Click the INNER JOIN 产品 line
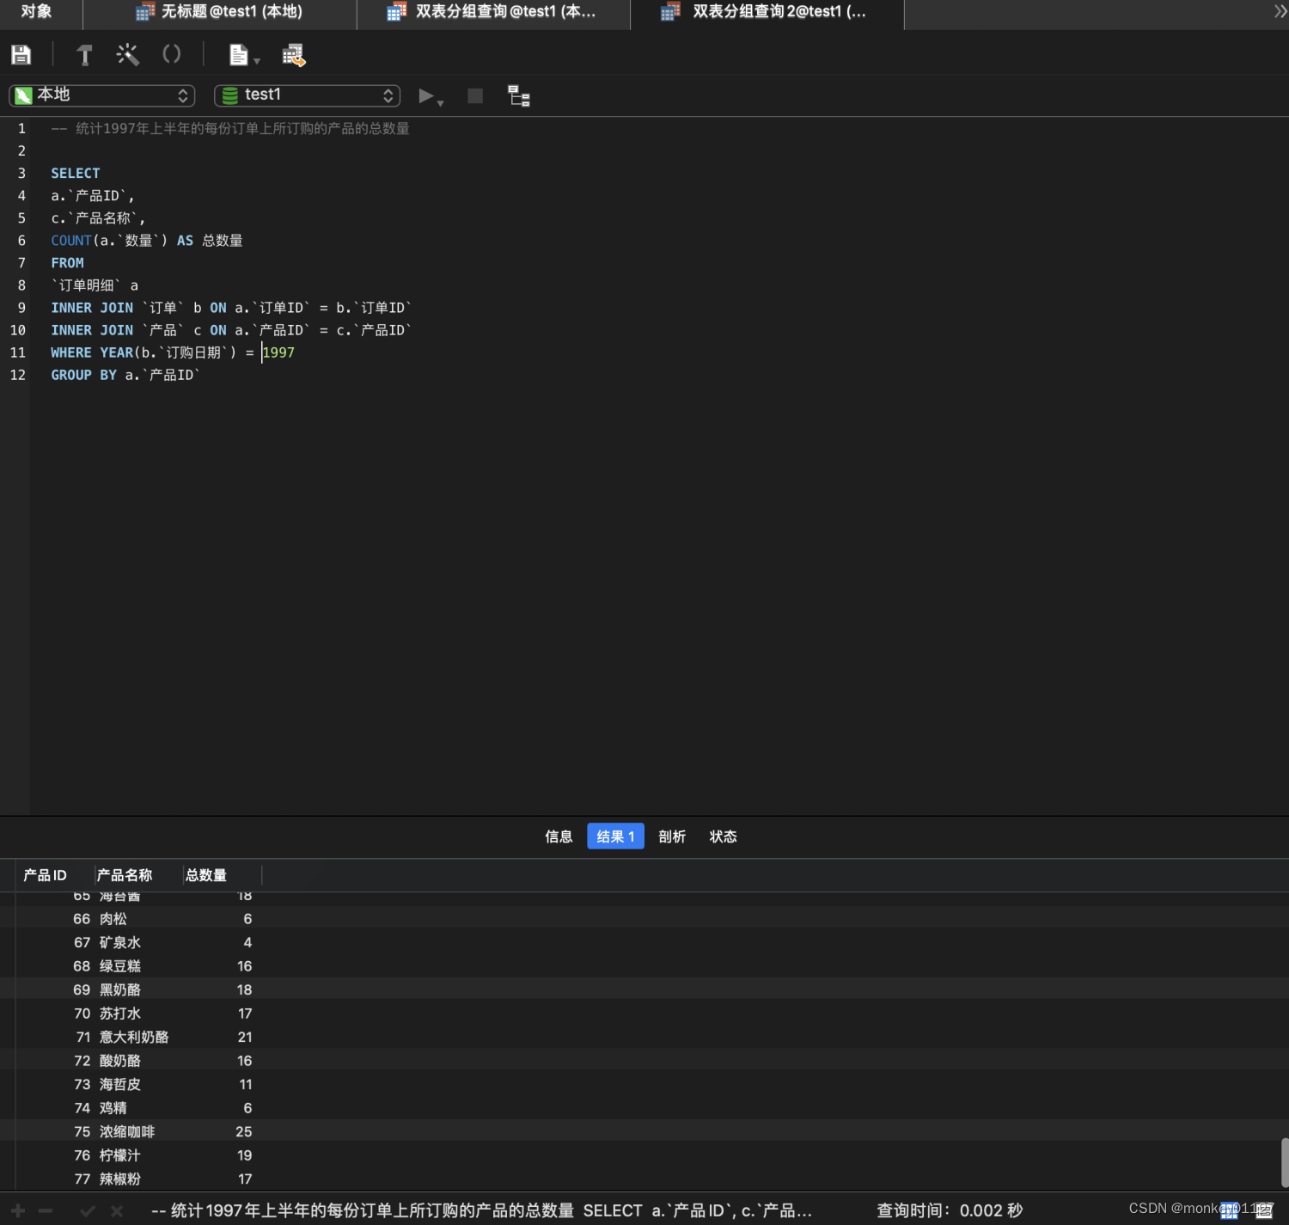 pos(231,330)
